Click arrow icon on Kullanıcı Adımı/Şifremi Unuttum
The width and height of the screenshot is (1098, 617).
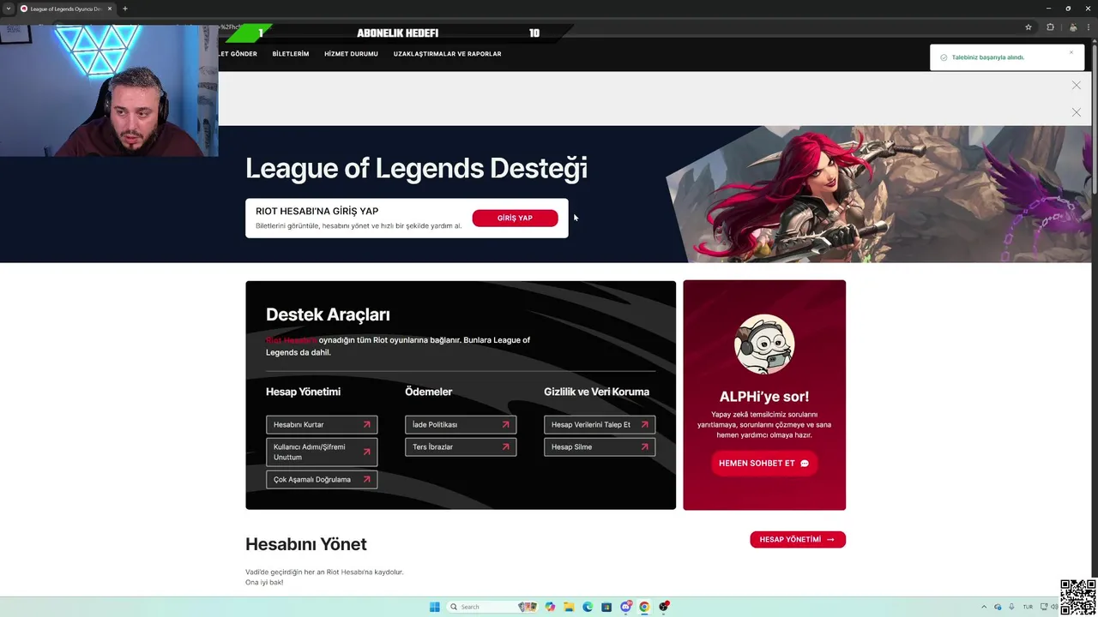coord(366,452)
